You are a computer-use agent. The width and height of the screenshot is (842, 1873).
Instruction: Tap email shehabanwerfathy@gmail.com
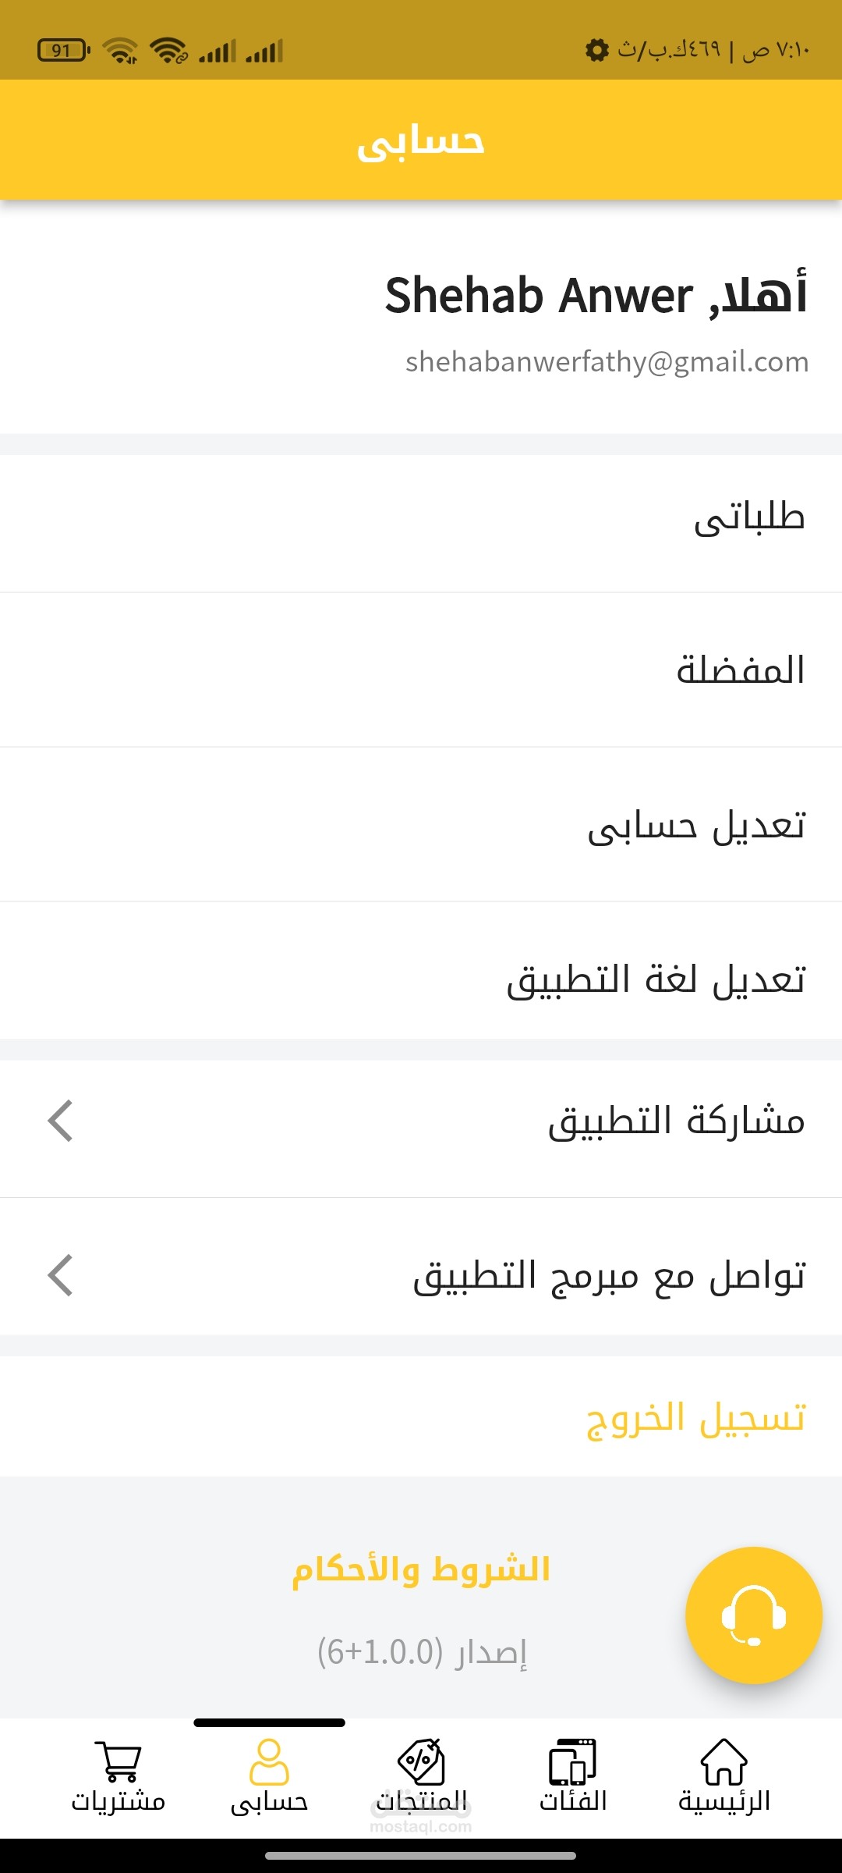[x=607, y=362]
